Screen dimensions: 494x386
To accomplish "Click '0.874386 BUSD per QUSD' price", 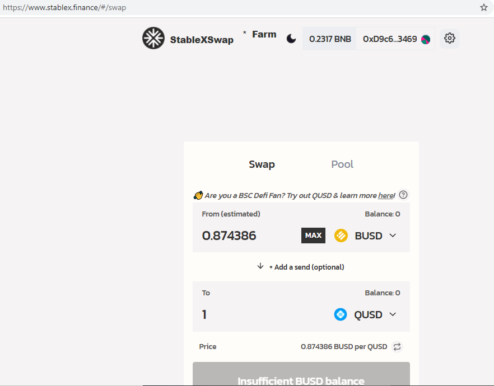I will 344,347.
